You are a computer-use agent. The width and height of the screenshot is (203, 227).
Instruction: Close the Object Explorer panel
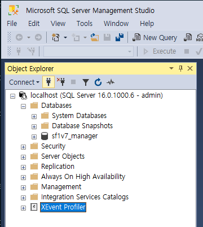(x=190, y=68)
